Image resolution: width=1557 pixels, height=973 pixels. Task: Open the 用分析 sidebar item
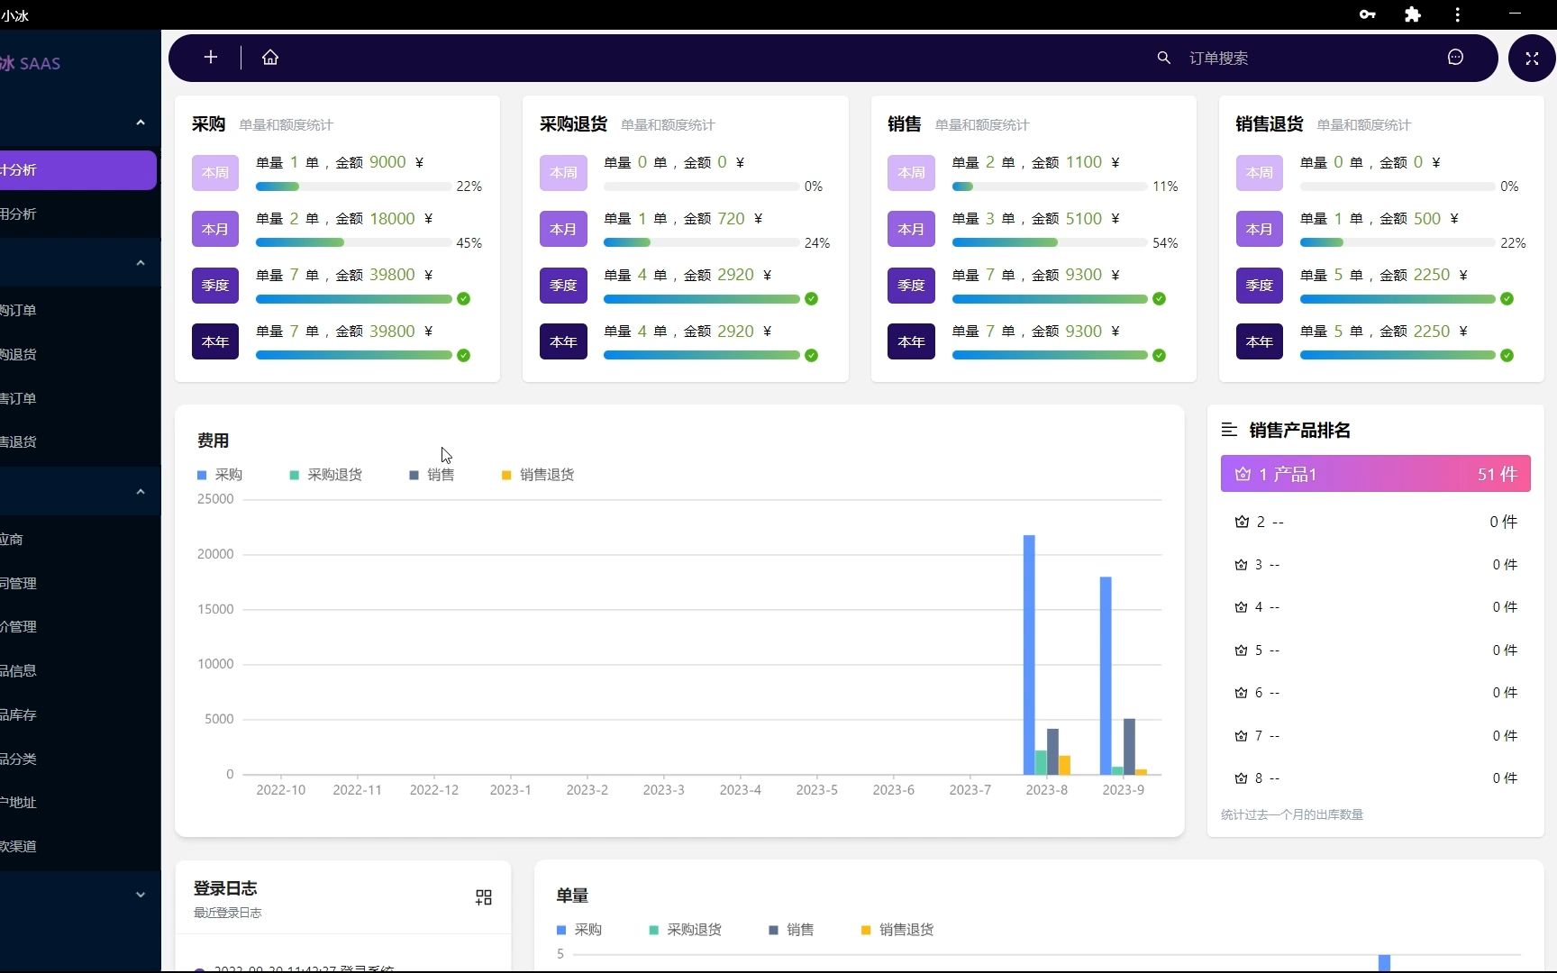(80, 214)
